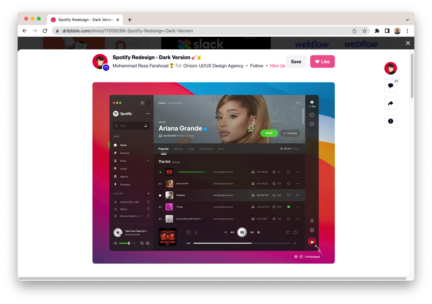Like the Spotify Redesign shot
432x304 pixels.
[322, 61]
